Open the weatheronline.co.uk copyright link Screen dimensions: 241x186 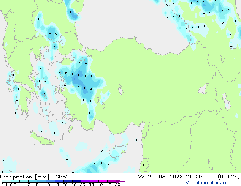click(x=209, y=183)
